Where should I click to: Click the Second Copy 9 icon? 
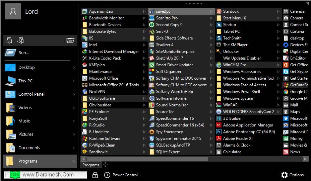pos(152,25)
